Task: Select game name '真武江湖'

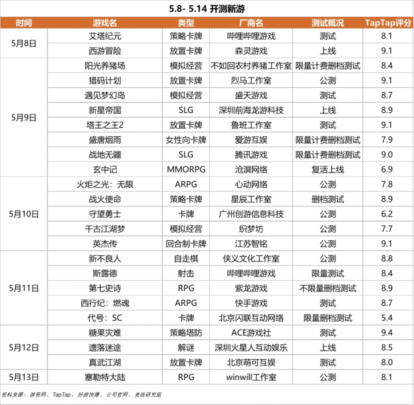Action: pos(105,362)
